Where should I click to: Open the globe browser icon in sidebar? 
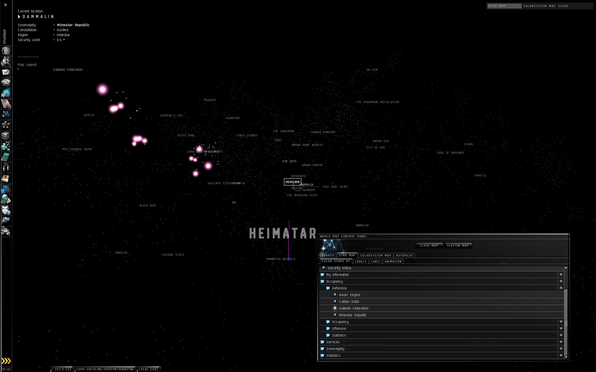(x=6, y=200)
